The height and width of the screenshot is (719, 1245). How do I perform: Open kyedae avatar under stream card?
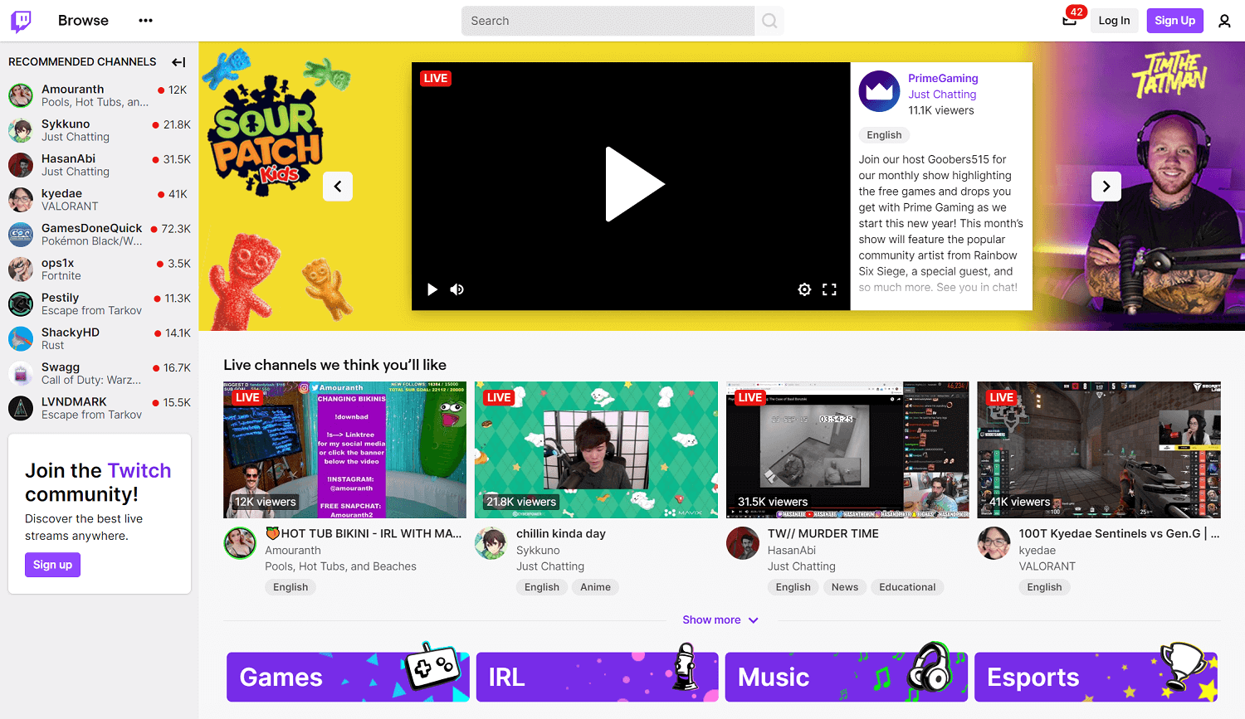994,543
